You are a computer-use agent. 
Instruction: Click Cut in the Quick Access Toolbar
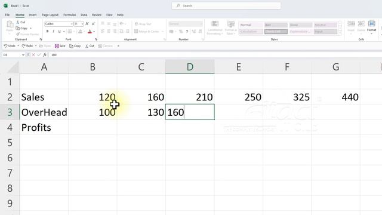tap(90, 46)
